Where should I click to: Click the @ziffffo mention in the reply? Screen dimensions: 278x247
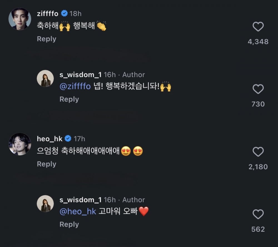75,87
